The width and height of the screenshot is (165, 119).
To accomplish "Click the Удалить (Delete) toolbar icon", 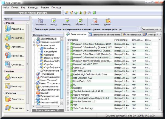I will coord(95,20).
